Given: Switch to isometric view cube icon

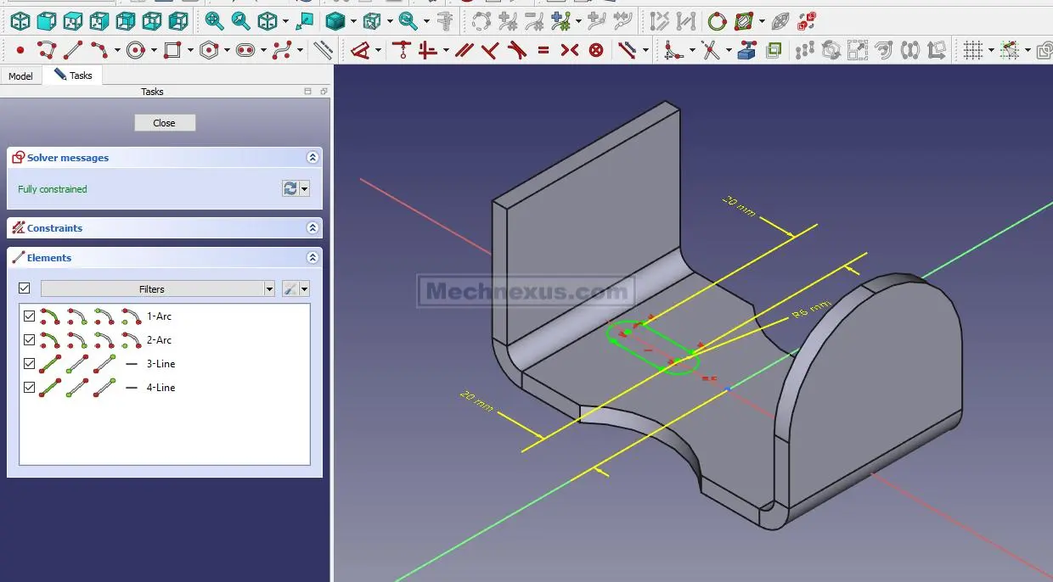Looking at the screenshot, I should [20, 21].
